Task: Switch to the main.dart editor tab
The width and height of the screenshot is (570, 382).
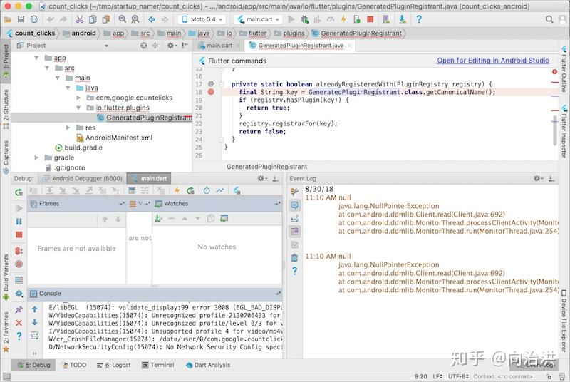Action: coord(219,46)
